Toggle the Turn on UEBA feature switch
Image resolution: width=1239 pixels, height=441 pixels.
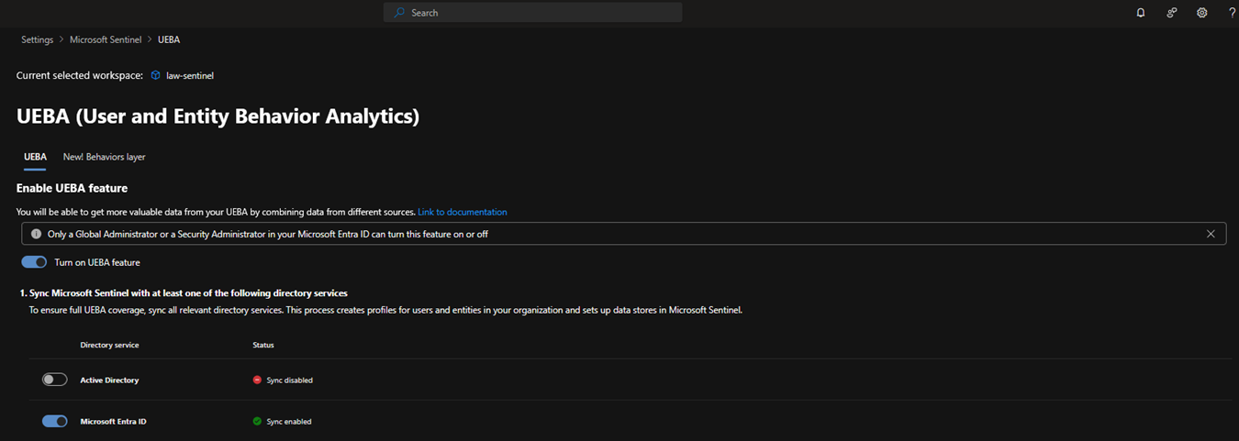34,262
